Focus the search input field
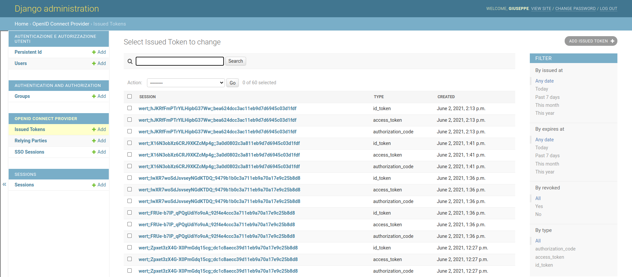632x277 pixels. [x=180, y=61]
